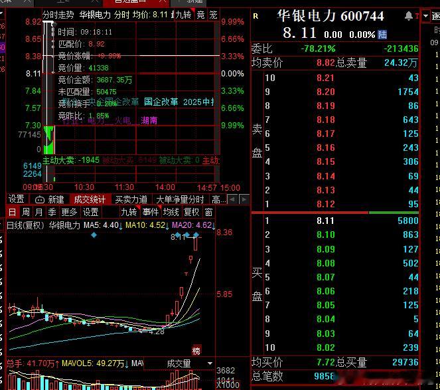
Task: Select the 季 quarterly period tab
Action: coord(52,212)
